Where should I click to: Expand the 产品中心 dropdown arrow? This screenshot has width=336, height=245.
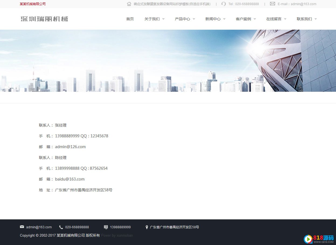click(194, 19)
